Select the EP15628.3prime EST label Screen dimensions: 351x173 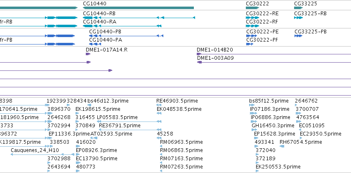click(x=274, y=134)
